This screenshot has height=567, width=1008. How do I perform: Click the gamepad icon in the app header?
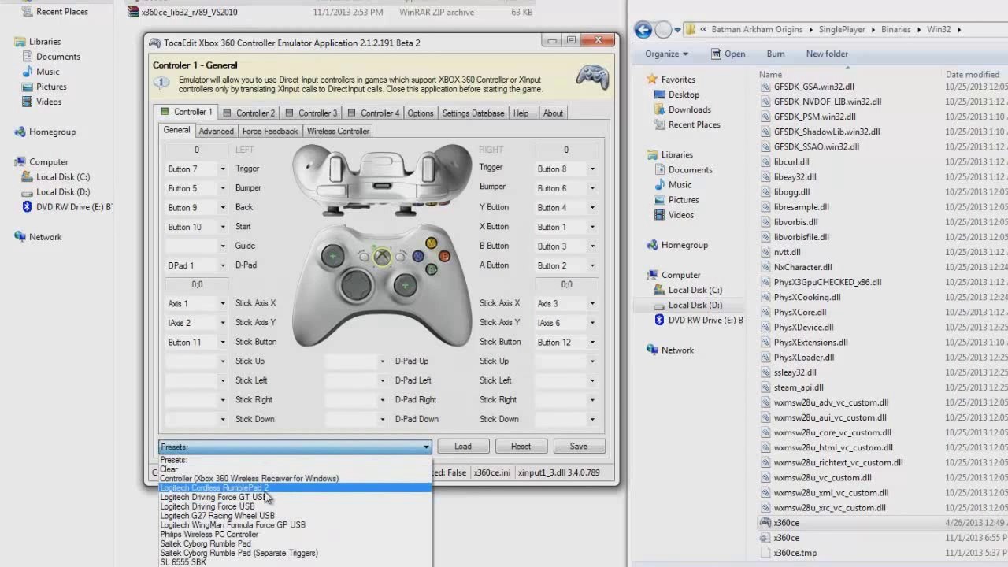(592, 77)
